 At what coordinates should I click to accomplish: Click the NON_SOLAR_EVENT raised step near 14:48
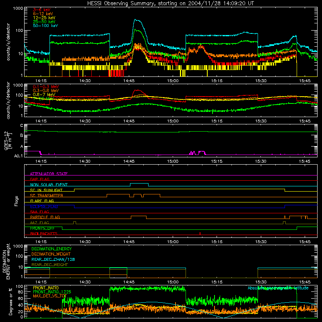point(139,184)
